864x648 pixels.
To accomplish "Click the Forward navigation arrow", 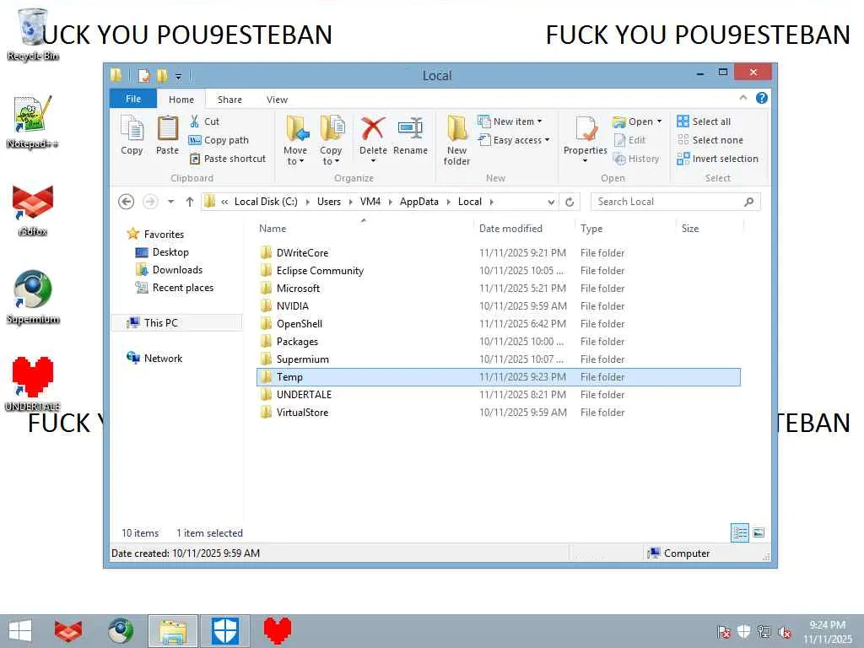I will (150, 202).
